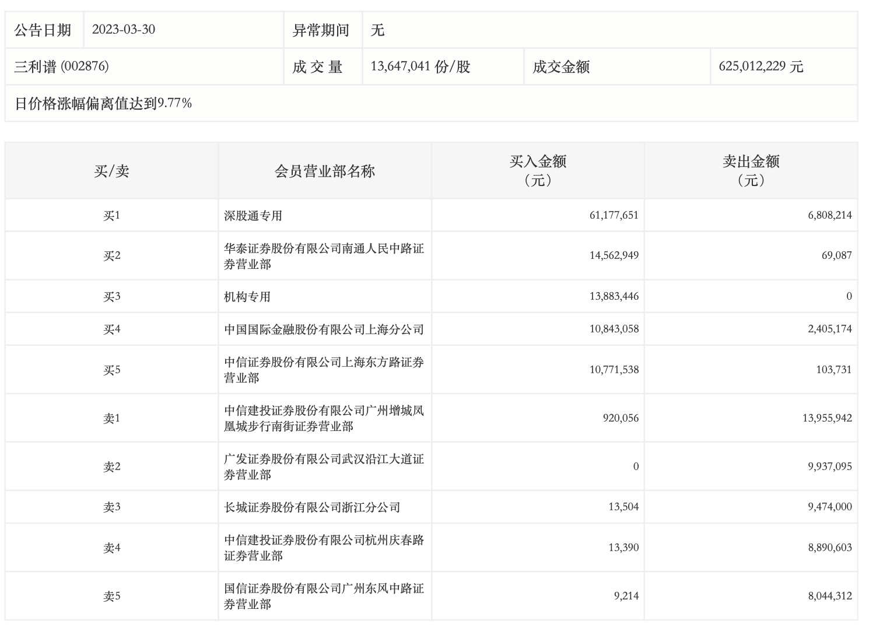The width and height of the screenshot is (869, 631).
Task: Click the 卖1 sell amount 13,955,942
Action: (x=826, y=418)
